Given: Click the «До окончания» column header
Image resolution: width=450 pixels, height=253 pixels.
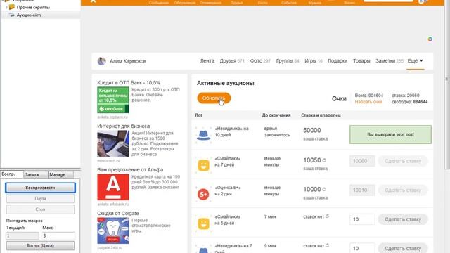Looking at the screenshot, I should 276,115.
